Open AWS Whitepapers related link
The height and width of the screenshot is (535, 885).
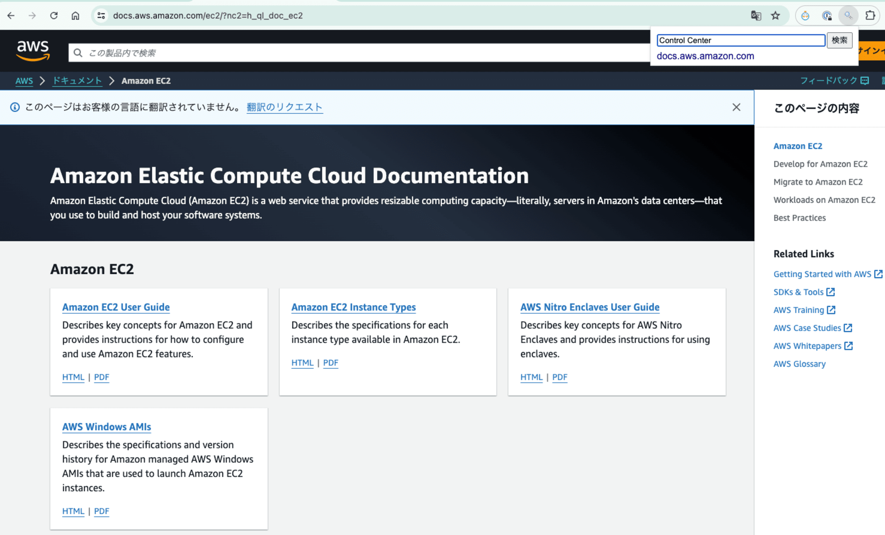click(807, 346)
